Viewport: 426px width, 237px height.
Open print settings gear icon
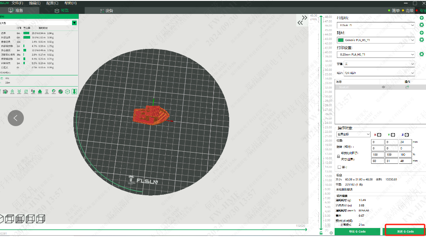point(421,54)
